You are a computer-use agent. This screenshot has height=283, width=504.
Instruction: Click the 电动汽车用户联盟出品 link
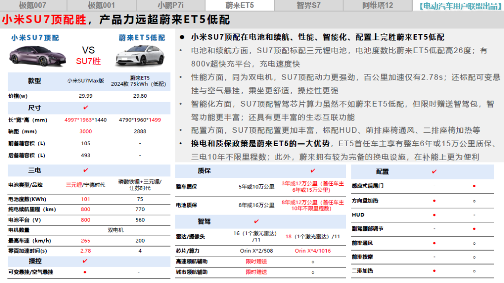[460, 6]
